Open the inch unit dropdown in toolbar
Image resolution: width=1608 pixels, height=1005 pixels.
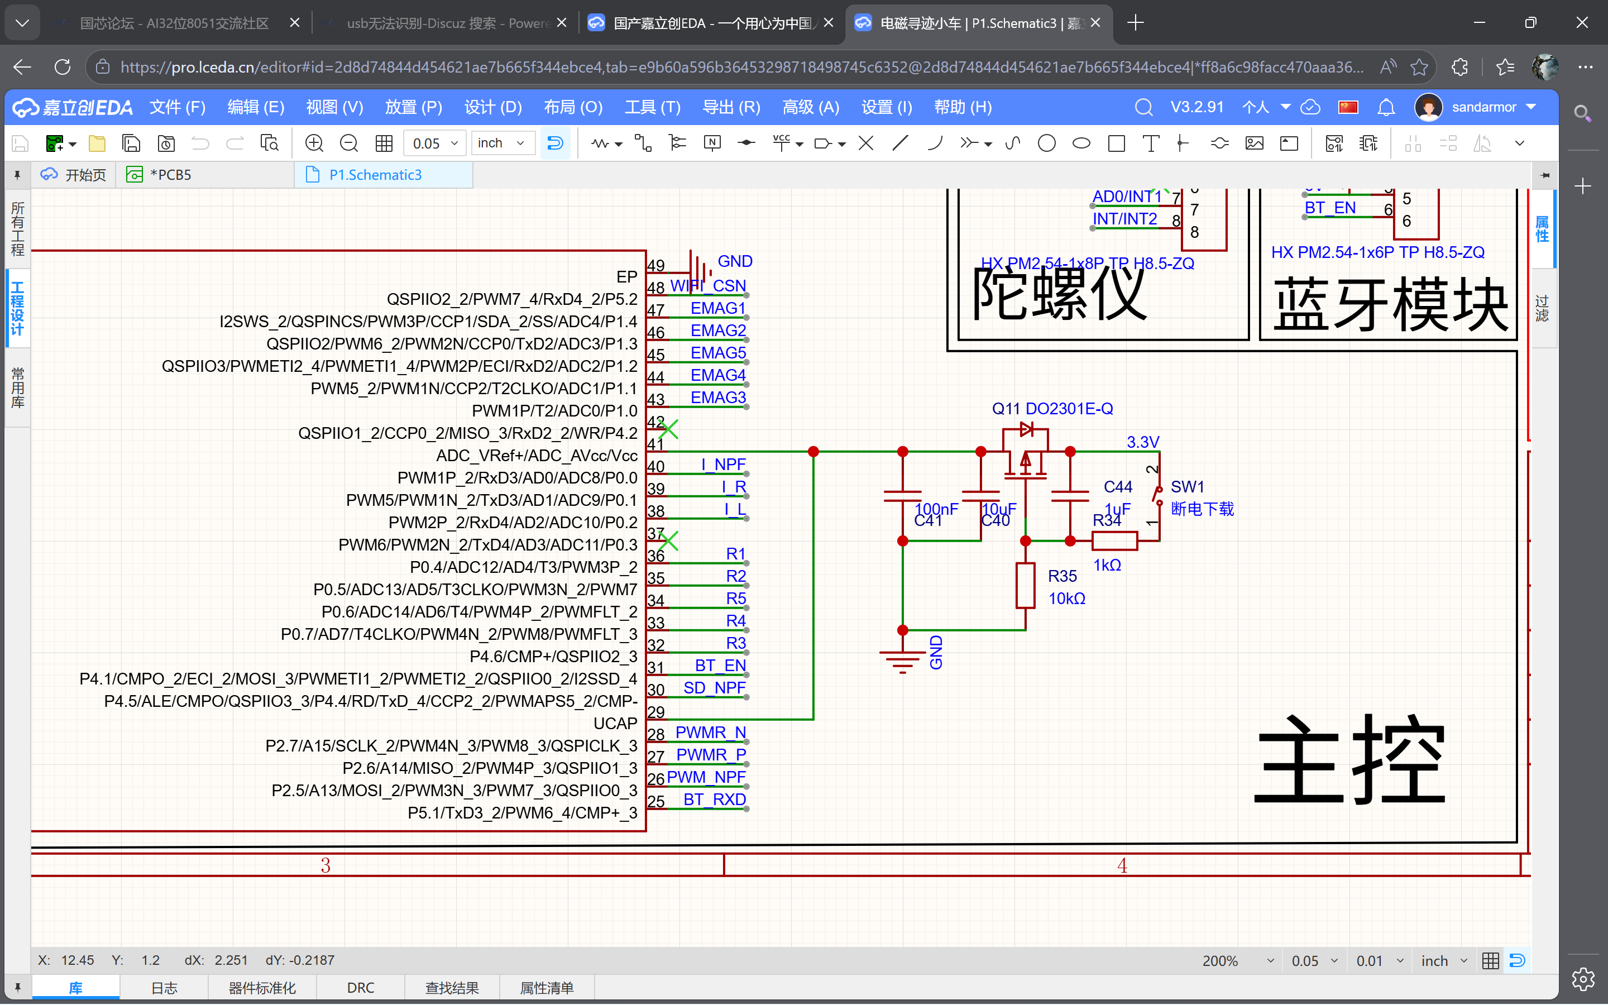point(502,143)
